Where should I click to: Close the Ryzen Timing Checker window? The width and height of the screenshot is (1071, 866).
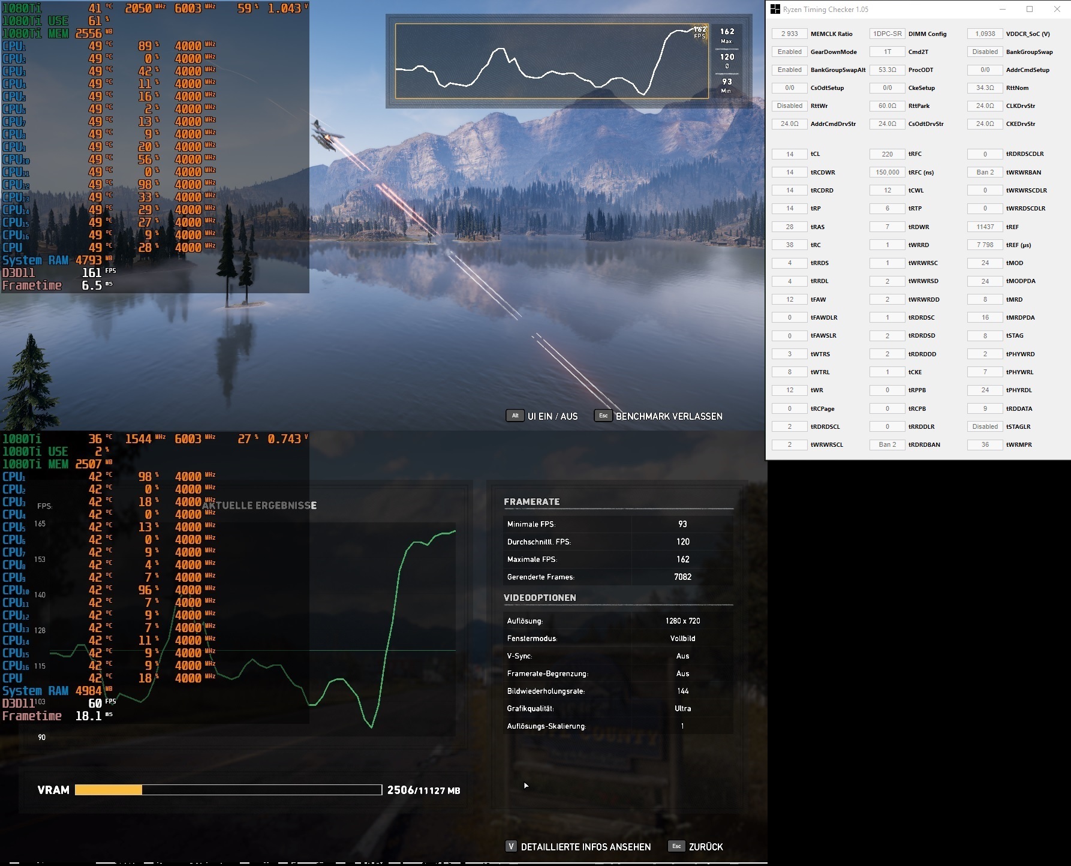click(1057, 10)
